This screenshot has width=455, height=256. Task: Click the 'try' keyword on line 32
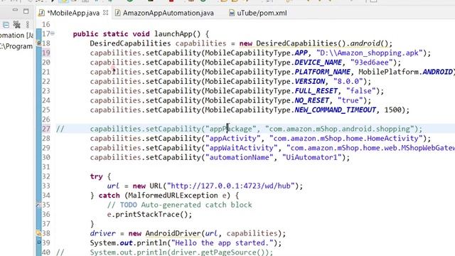97,176
